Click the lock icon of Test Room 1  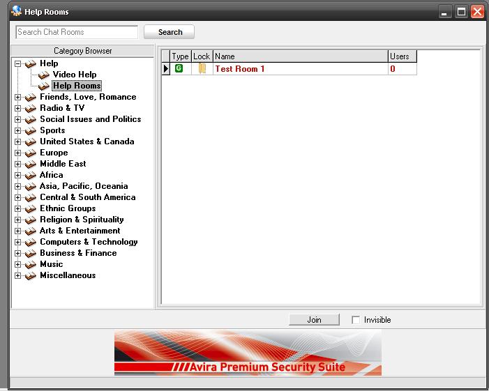(x=202, y=68)
